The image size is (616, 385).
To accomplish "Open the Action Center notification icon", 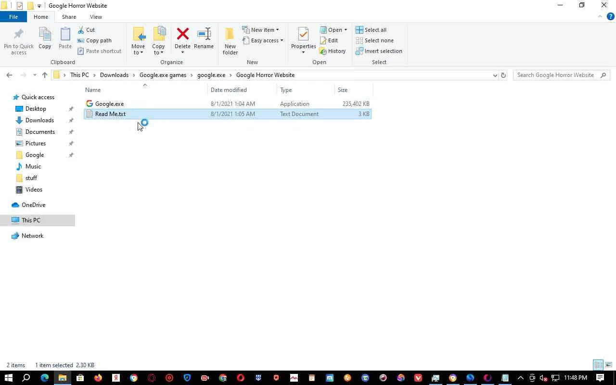I will pyautogui.click(x=600, y=378).
